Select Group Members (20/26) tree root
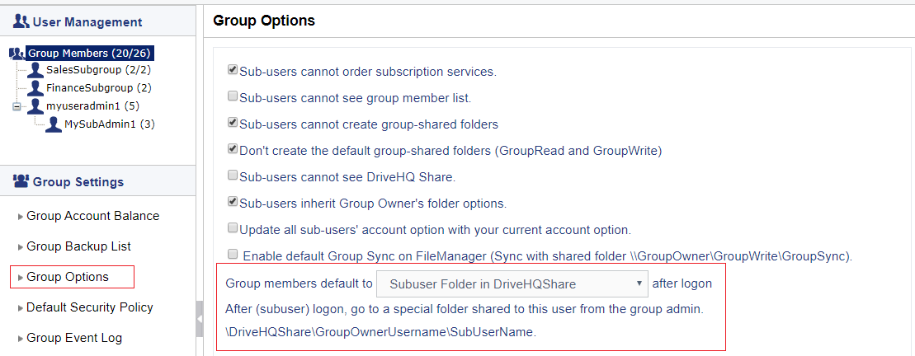This screenshot has height=356, width=915. point(90,54)
